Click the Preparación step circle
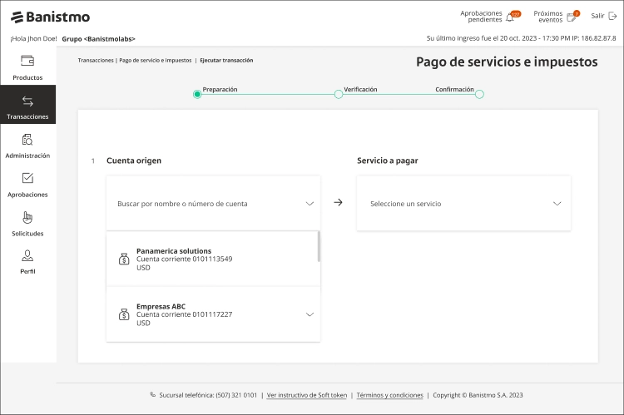This screenshot has height=415, width=624. click(x=197, y=94)
